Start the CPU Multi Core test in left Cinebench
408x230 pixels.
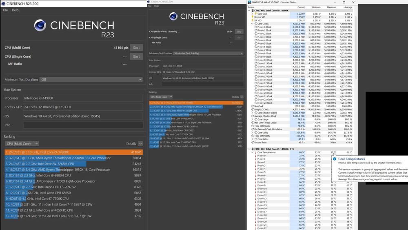pos(136,48)
